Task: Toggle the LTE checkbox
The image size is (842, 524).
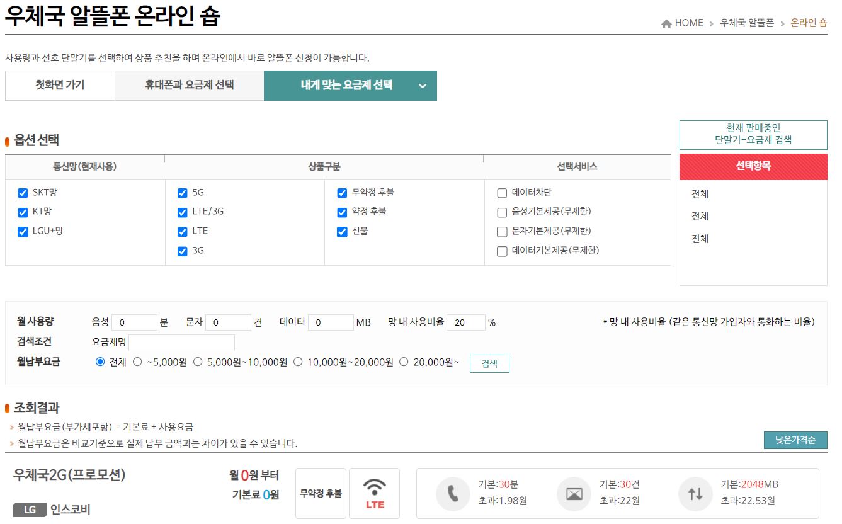Action: [x=183, y=232]
